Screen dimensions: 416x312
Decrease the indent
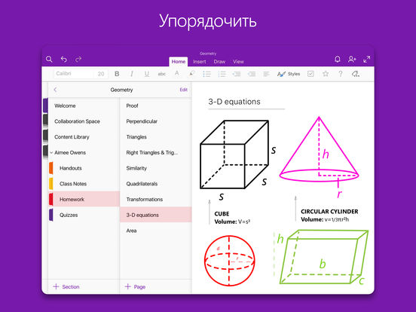[x=237, y=74]
